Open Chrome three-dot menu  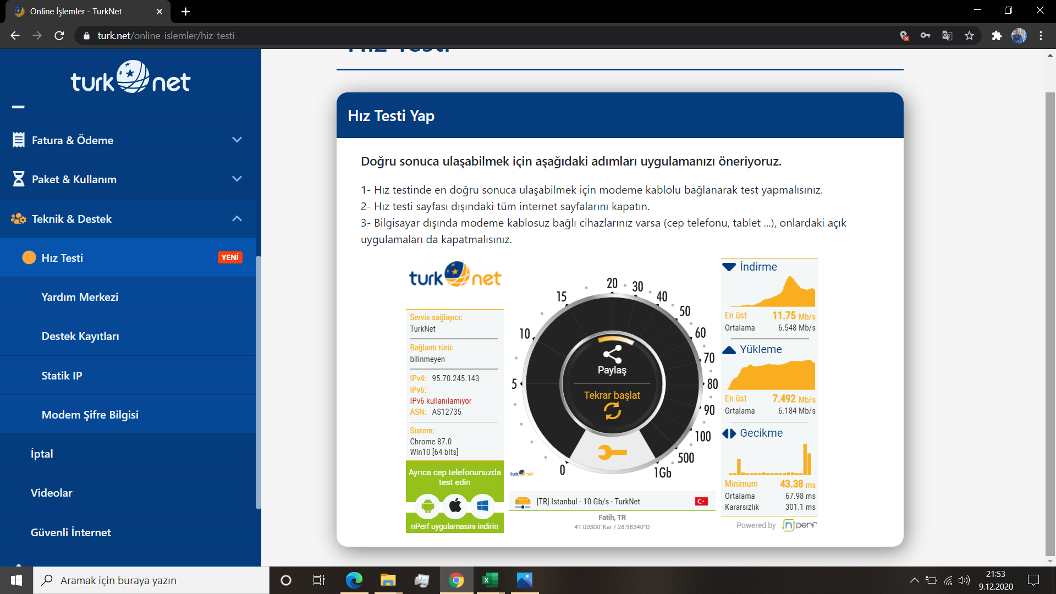pos(1041,36)
